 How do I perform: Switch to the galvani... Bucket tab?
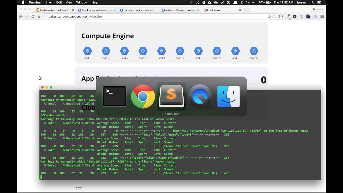pyautogui.click(x=180, y=10)
